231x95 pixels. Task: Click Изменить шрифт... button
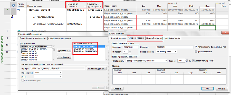tap(97, 68)
